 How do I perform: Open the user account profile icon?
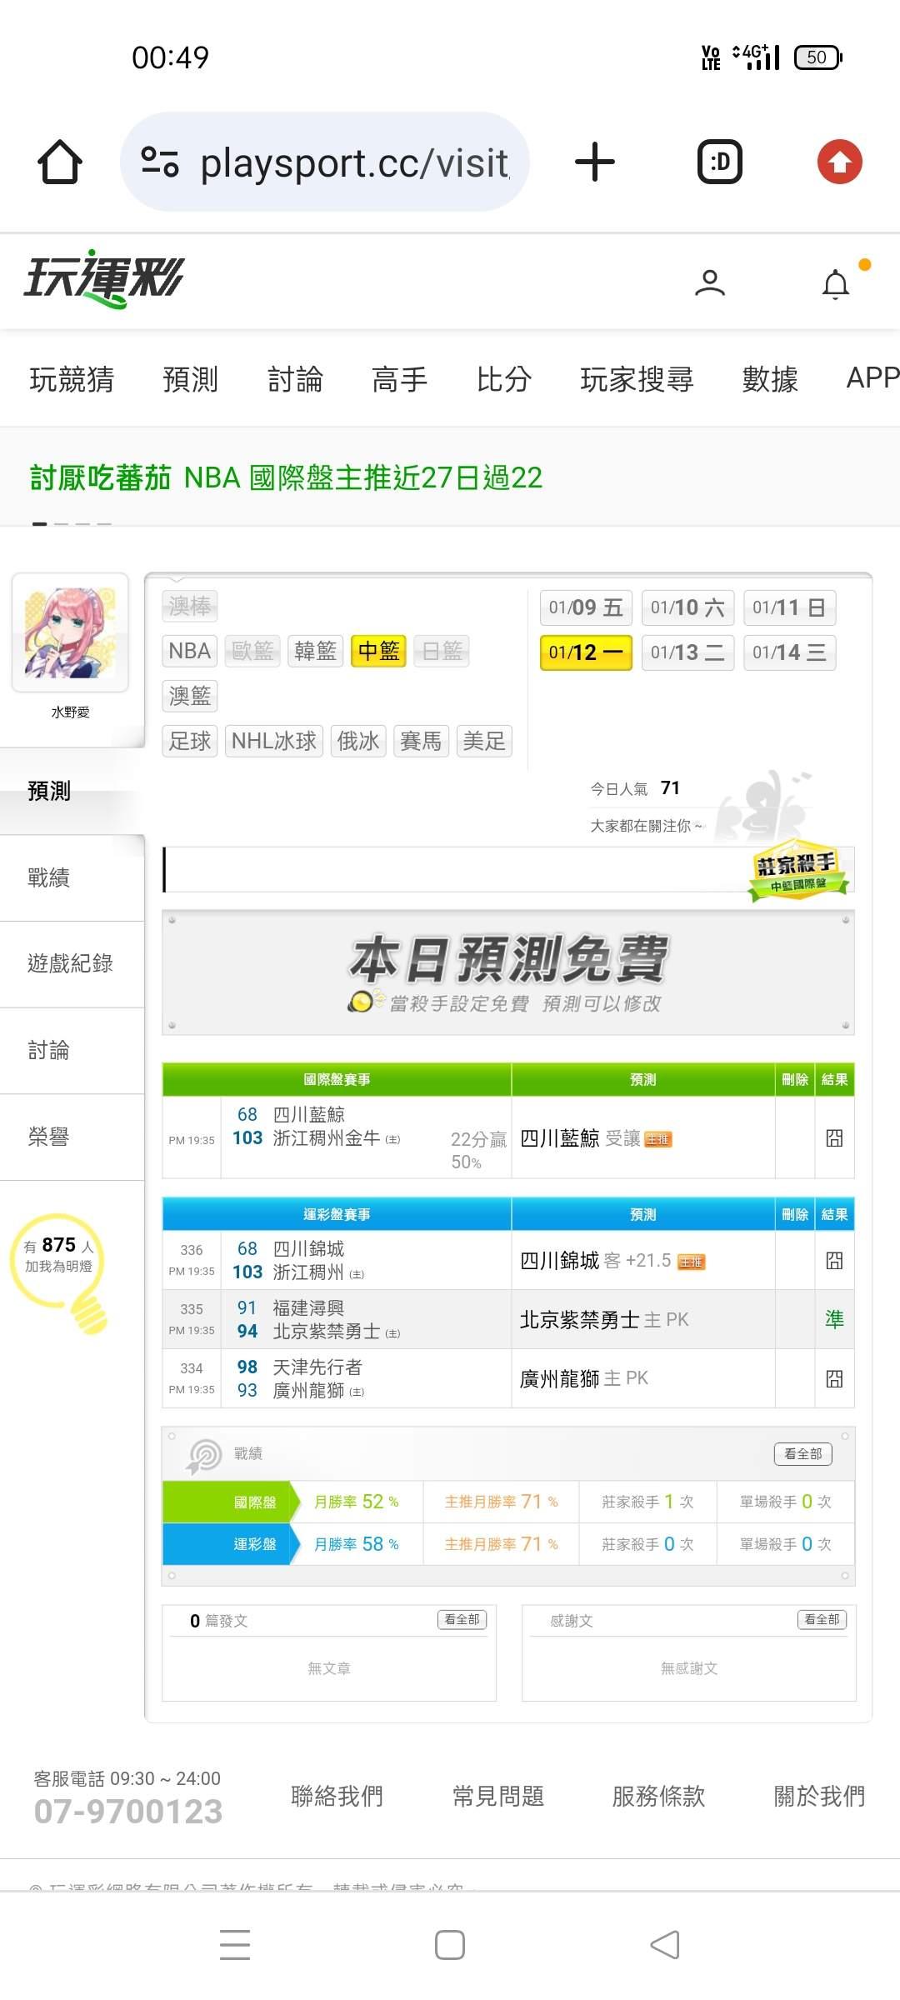(710, 283)
